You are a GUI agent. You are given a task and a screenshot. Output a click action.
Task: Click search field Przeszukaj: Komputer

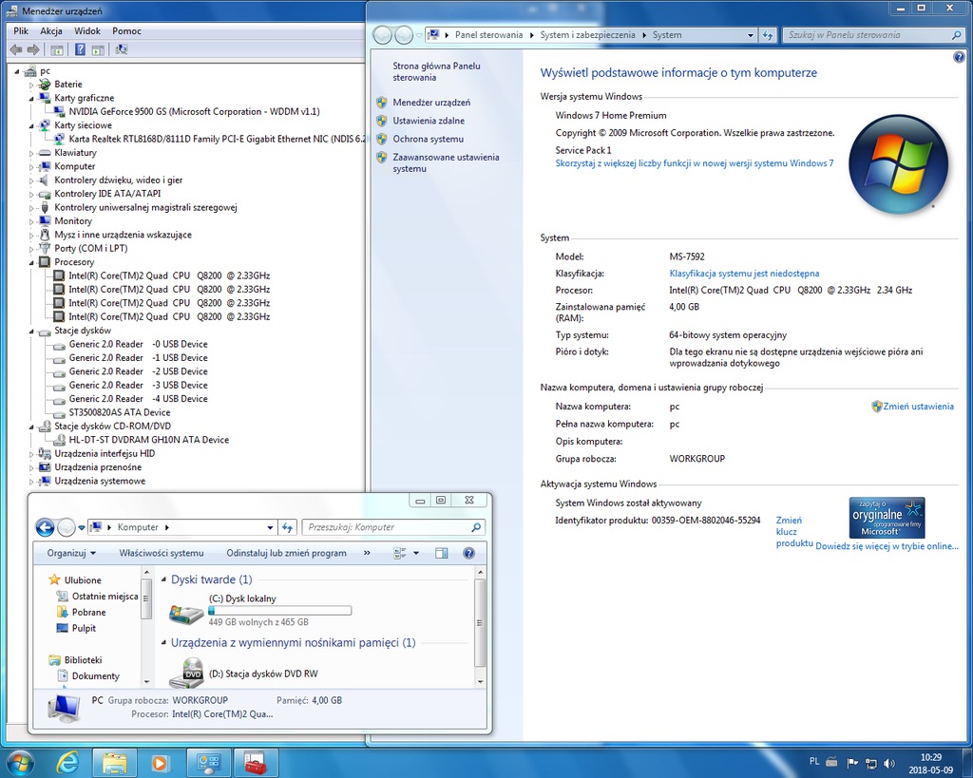click(393, 527)
